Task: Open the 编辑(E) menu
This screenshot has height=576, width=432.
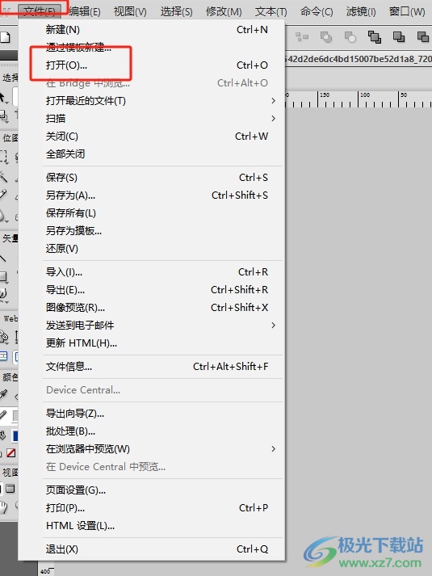Action: tap(85, 12)
